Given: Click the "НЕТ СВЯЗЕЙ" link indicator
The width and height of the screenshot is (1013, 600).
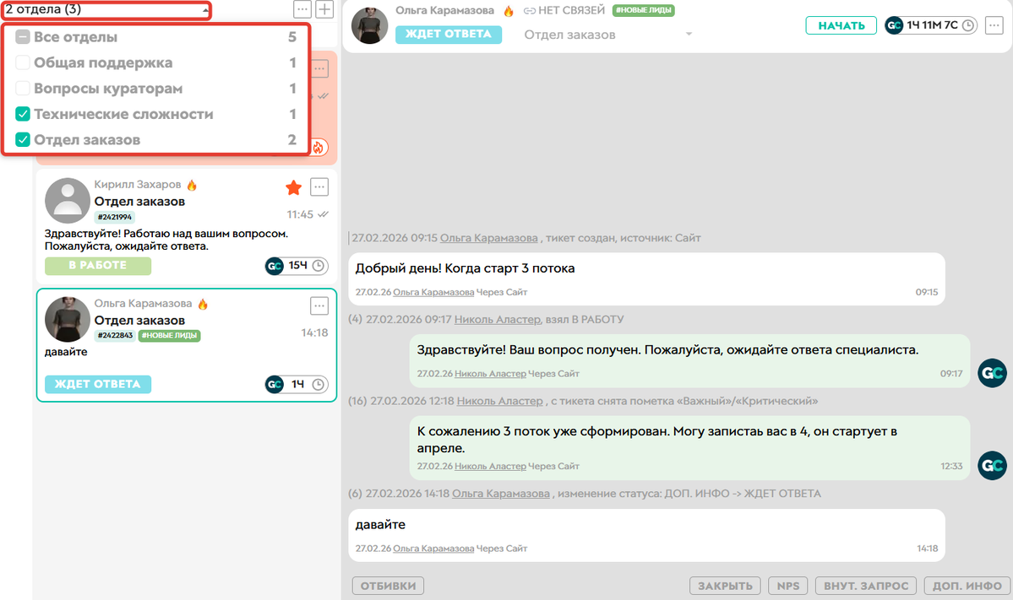Looking at the screenshot, I should [x=564, y=10].
